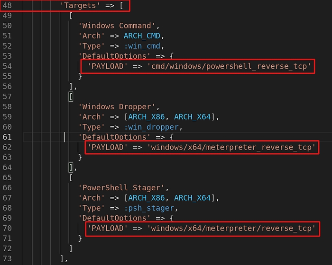Click the 'Windows Dropper' string
The width and height of the screenshot is (332, 265).
[117, 106]
